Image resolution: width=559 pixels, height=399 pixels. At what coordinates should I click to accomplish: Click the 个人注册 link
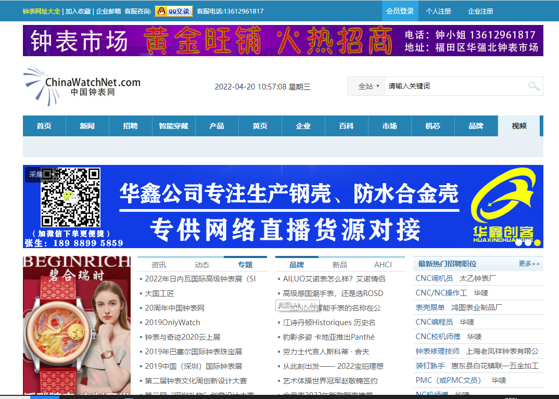point(438,11)
